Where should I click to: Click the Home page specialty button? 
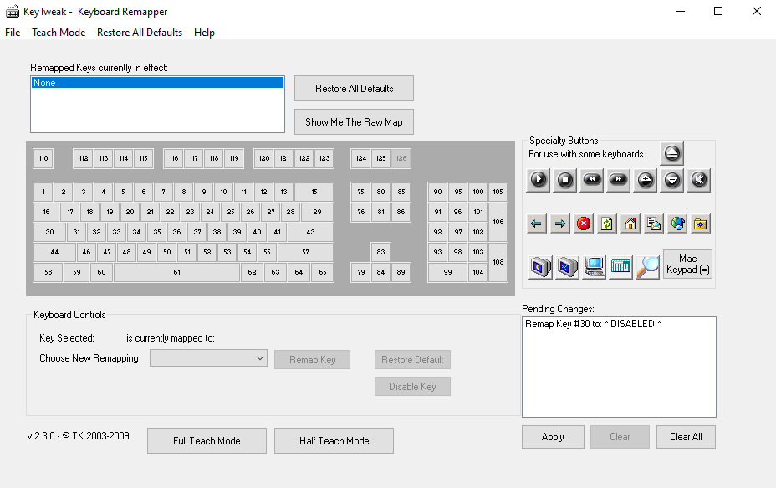[630, 223]
